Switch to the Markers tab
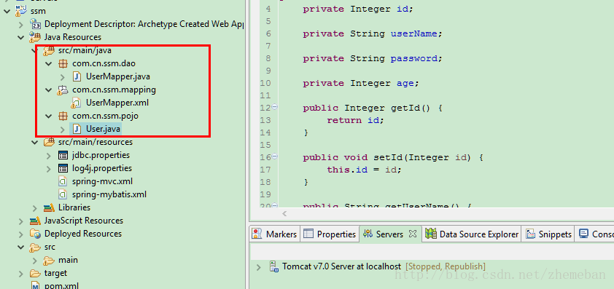The image size is (614, 289). coord(275,234)
